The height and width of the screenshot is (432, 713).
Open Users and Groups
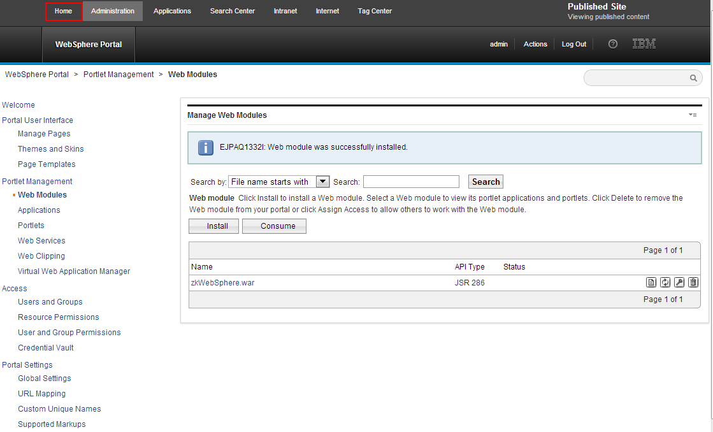pyautogui.click(x=50, y=302)
